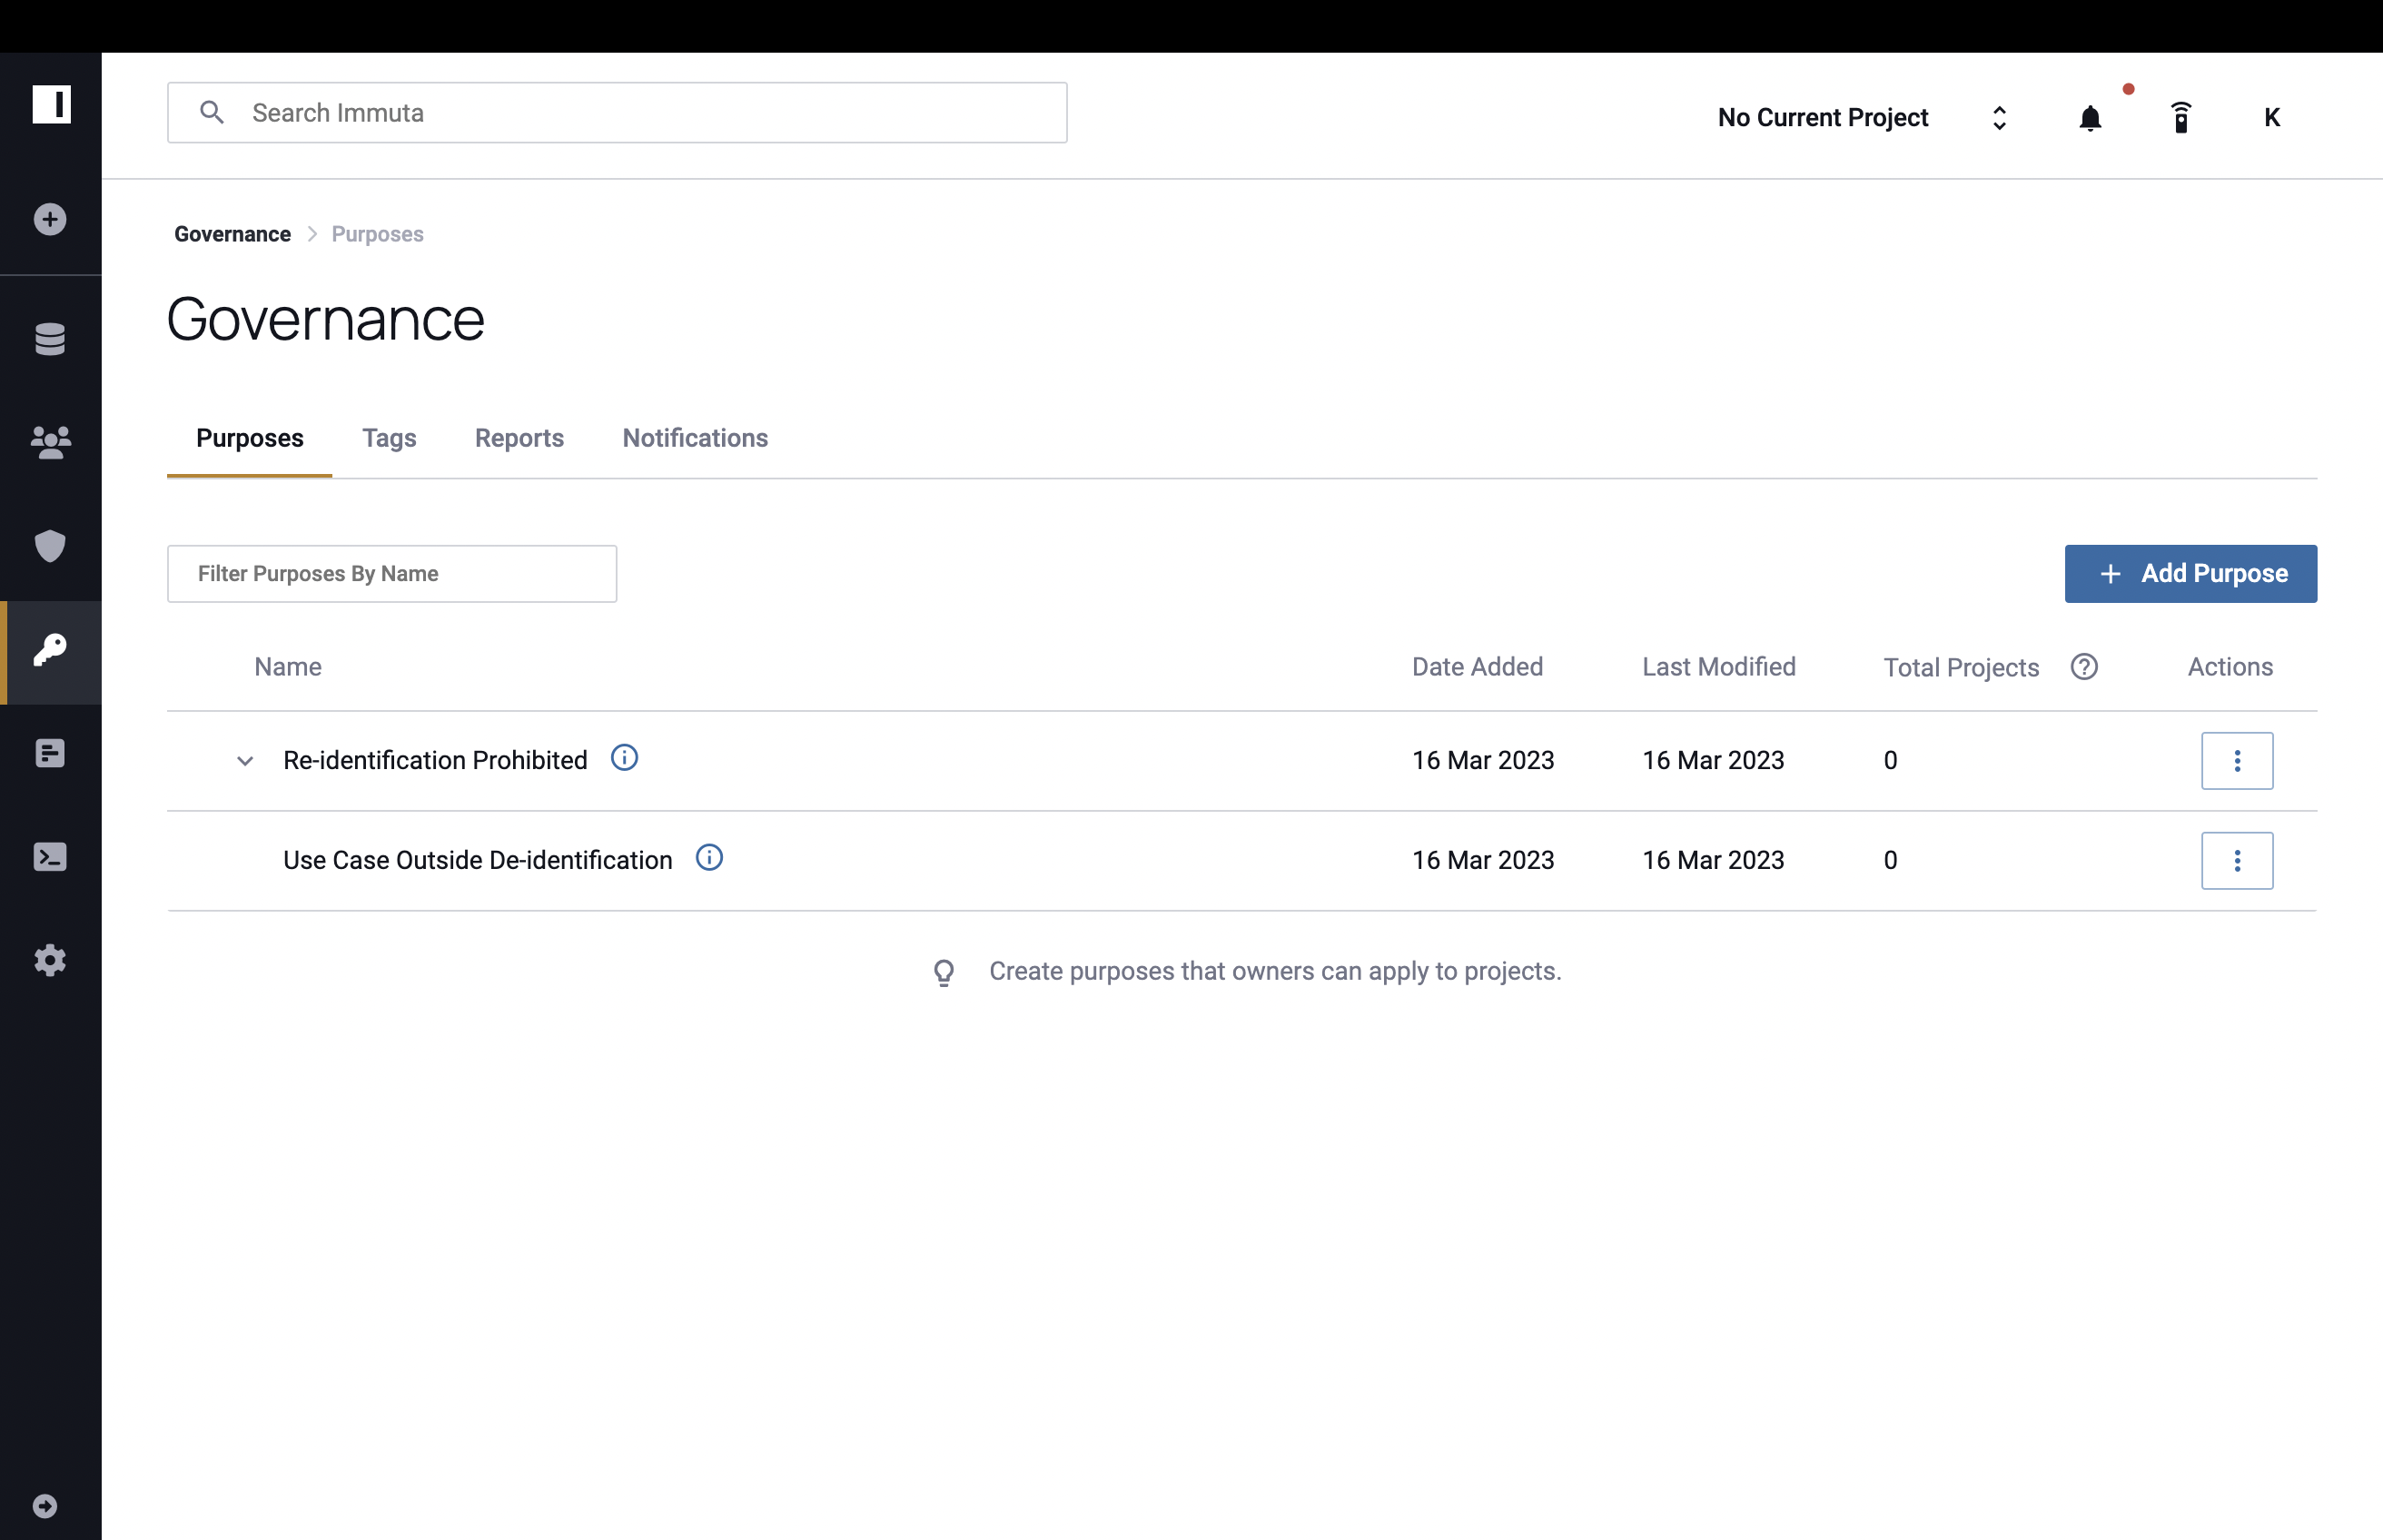Click the bell notifications icon

click(2090, 114)
